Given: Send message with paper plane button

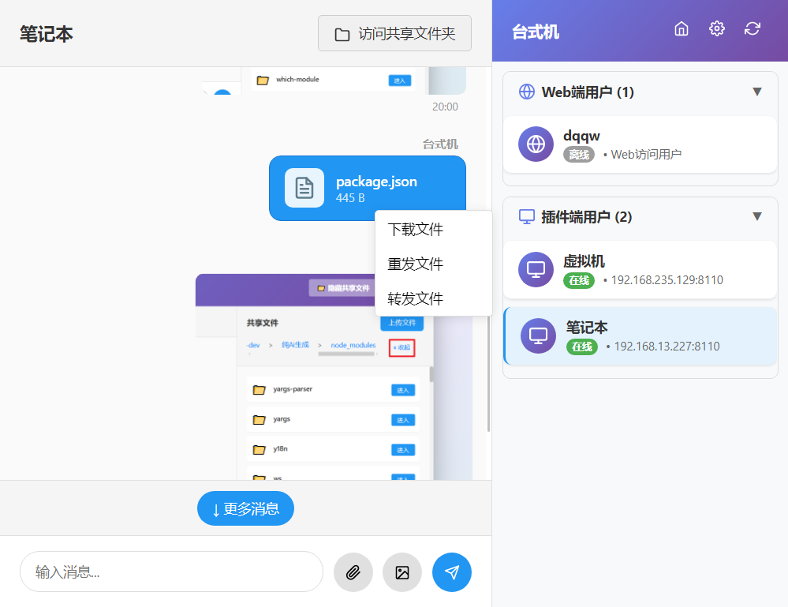Looking at the screenshot, I should [452, 572].
